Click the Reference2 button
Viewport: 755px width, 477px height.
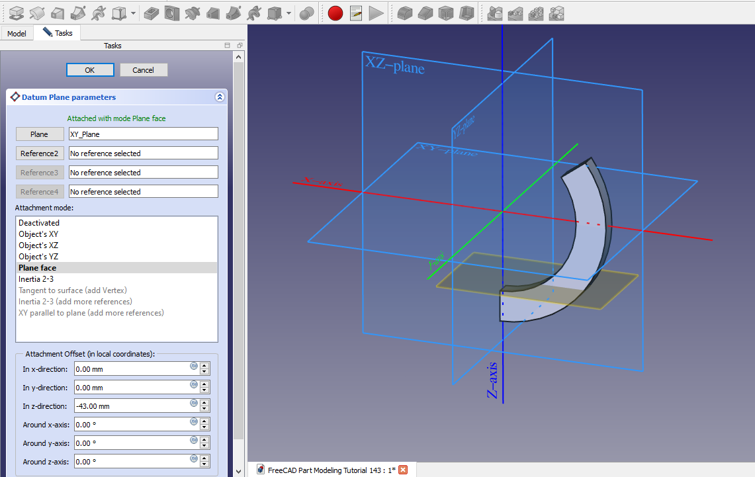point(39,153)
